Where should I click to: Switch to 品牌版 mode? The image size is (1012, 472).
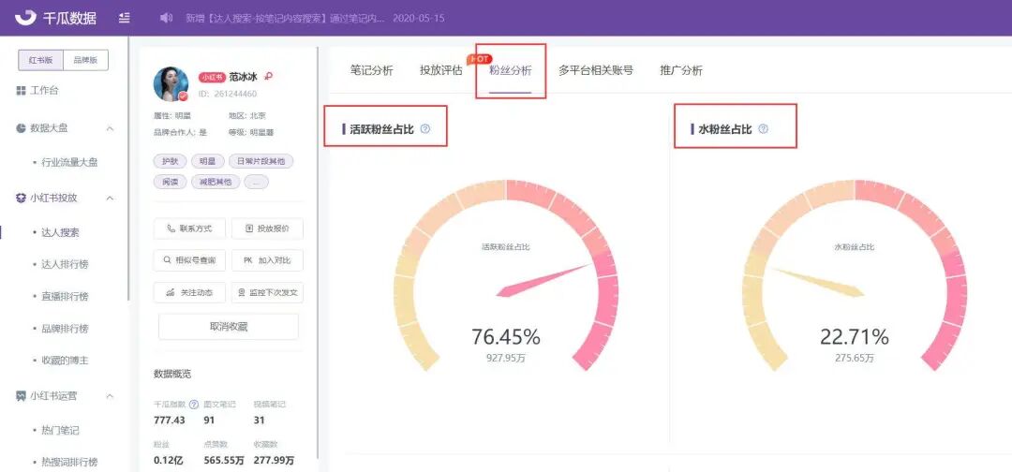85,60
